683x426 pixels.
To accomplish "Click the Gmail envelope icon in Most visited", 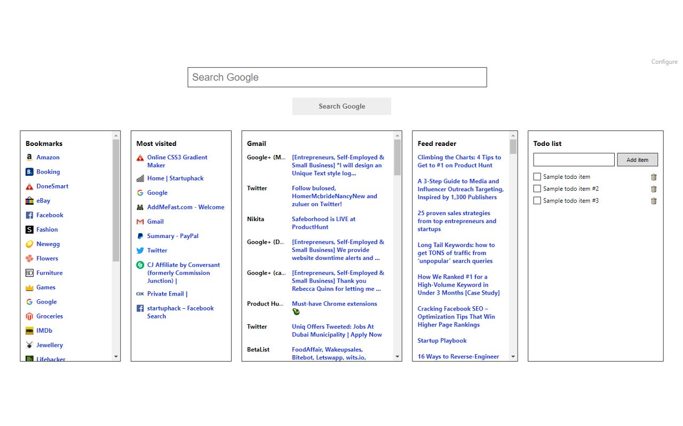I will point(139,221).
